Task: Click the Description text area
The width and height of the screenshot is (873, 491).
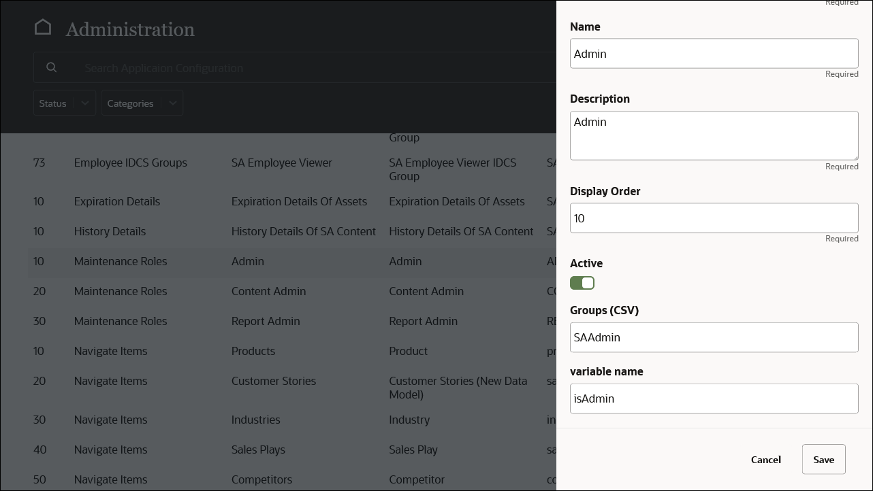Action: 714,135
